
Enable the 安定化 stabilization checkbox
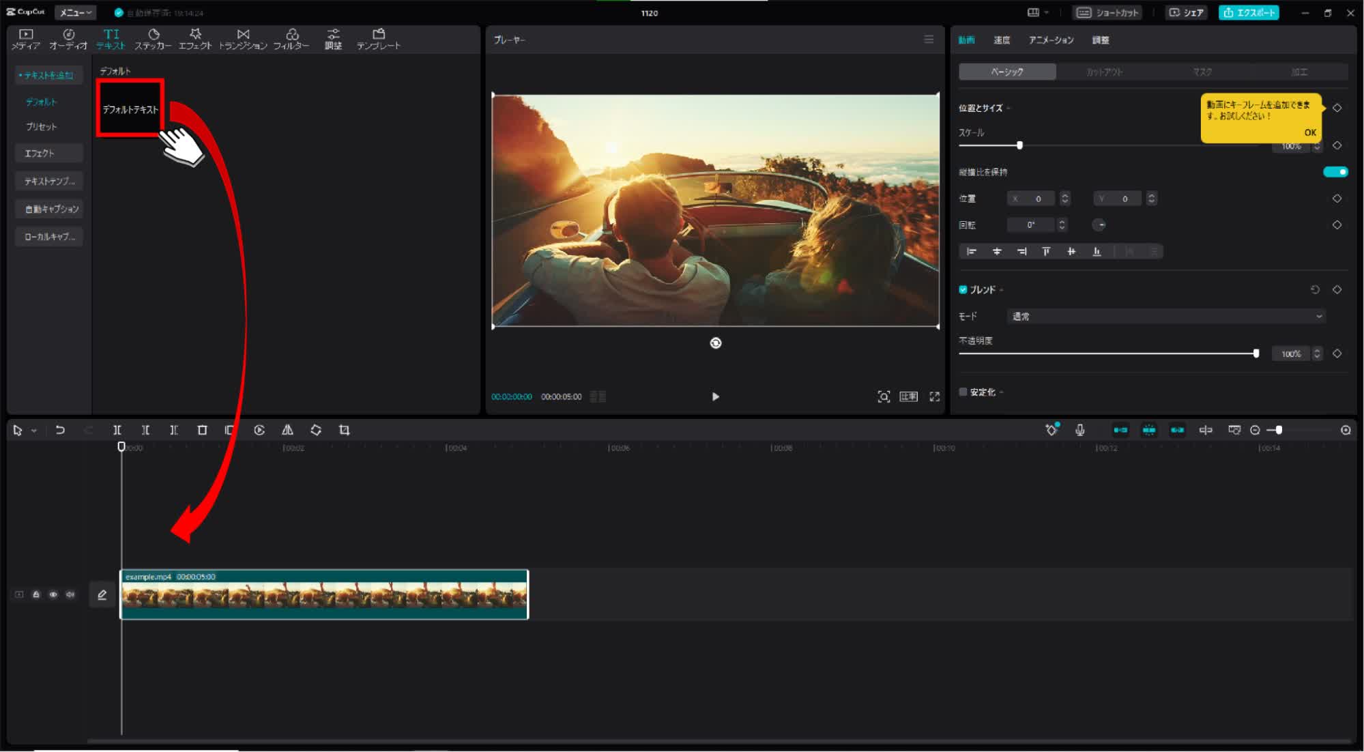(x=963, y=392)
